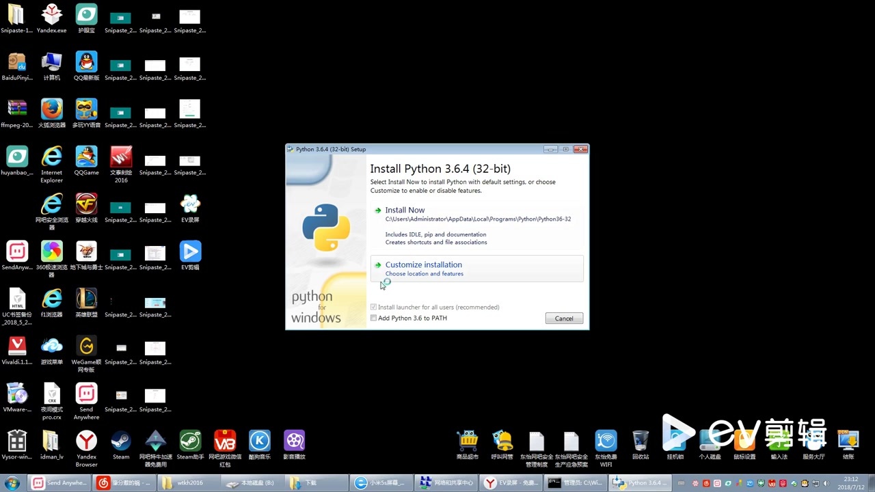The image size is (875, 492).
Task: Launch 穿越火线 game icon
Action: pyautogui.click(x=86, y=208)
